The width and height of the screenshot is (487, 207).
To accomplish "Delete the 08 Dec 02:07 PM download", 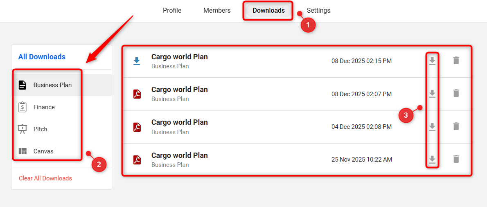I will click(456, 94).
